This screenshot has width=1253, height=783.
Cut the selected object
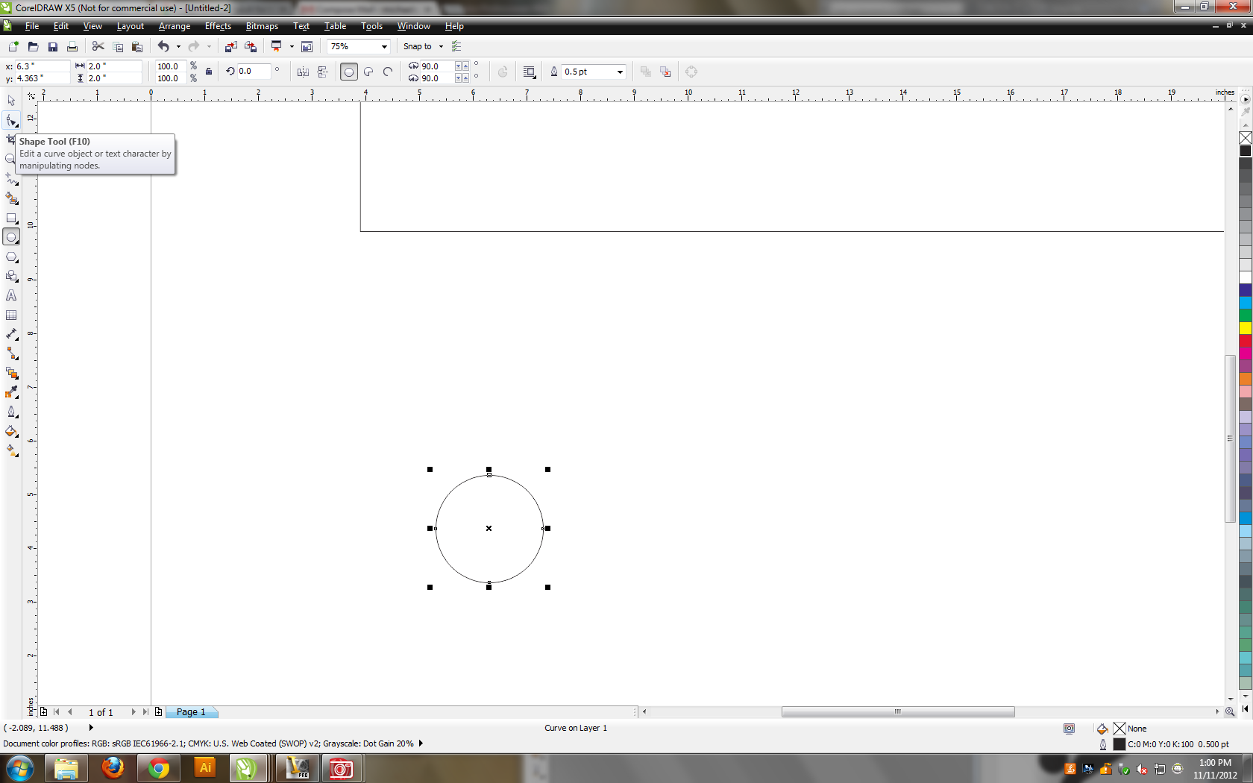(98, 46)
